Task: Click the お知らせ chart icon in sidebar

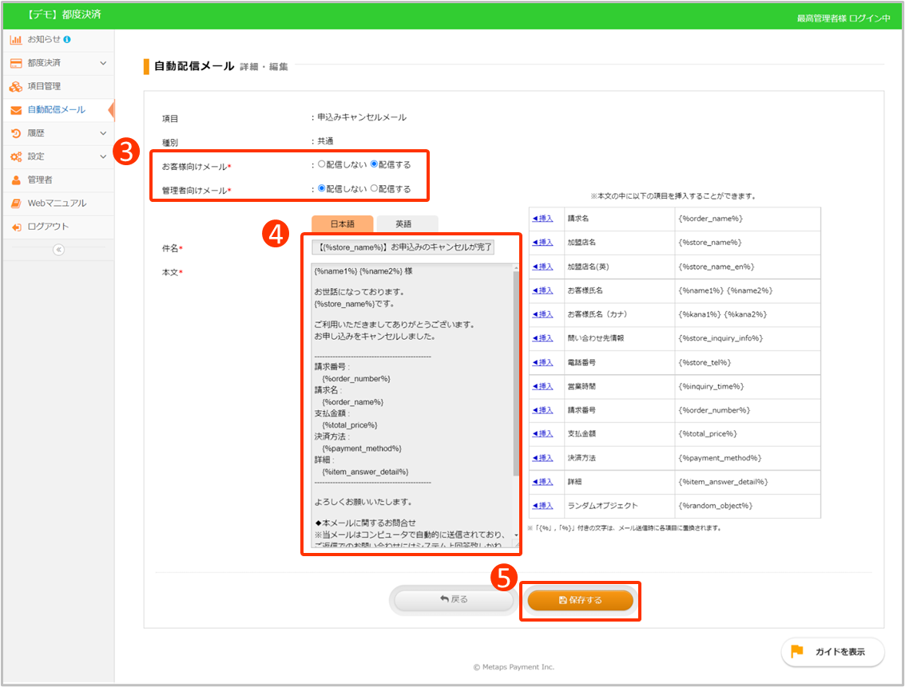Action: point(16,39)
